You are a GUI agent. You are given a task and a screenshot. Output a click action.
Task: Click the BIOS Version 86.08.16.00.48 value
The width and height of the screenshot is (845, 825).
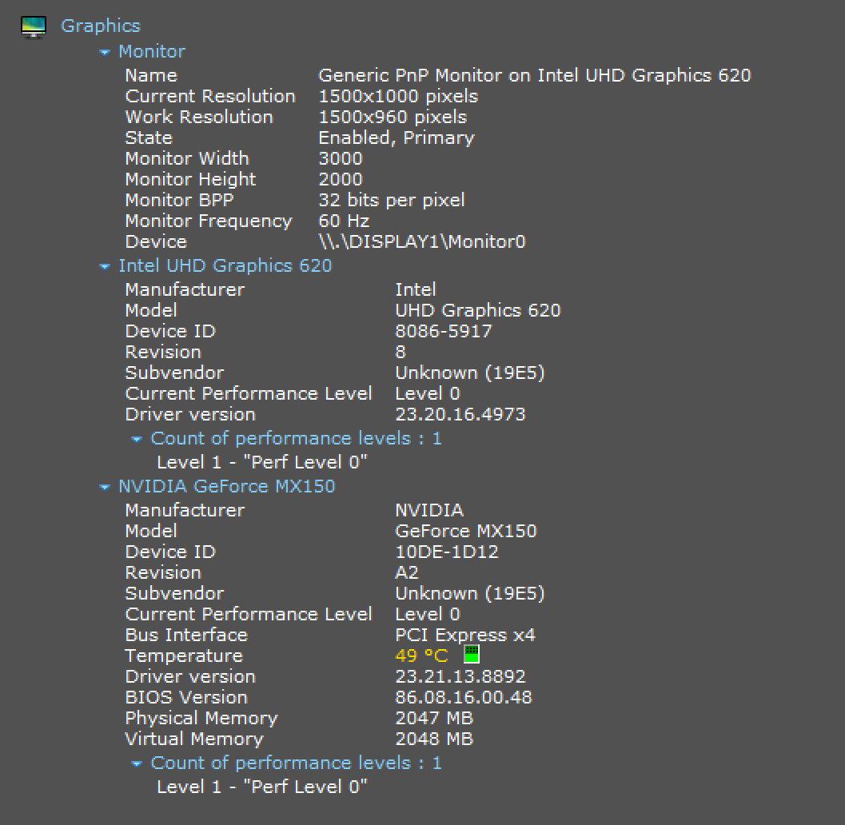coord(463,697)
